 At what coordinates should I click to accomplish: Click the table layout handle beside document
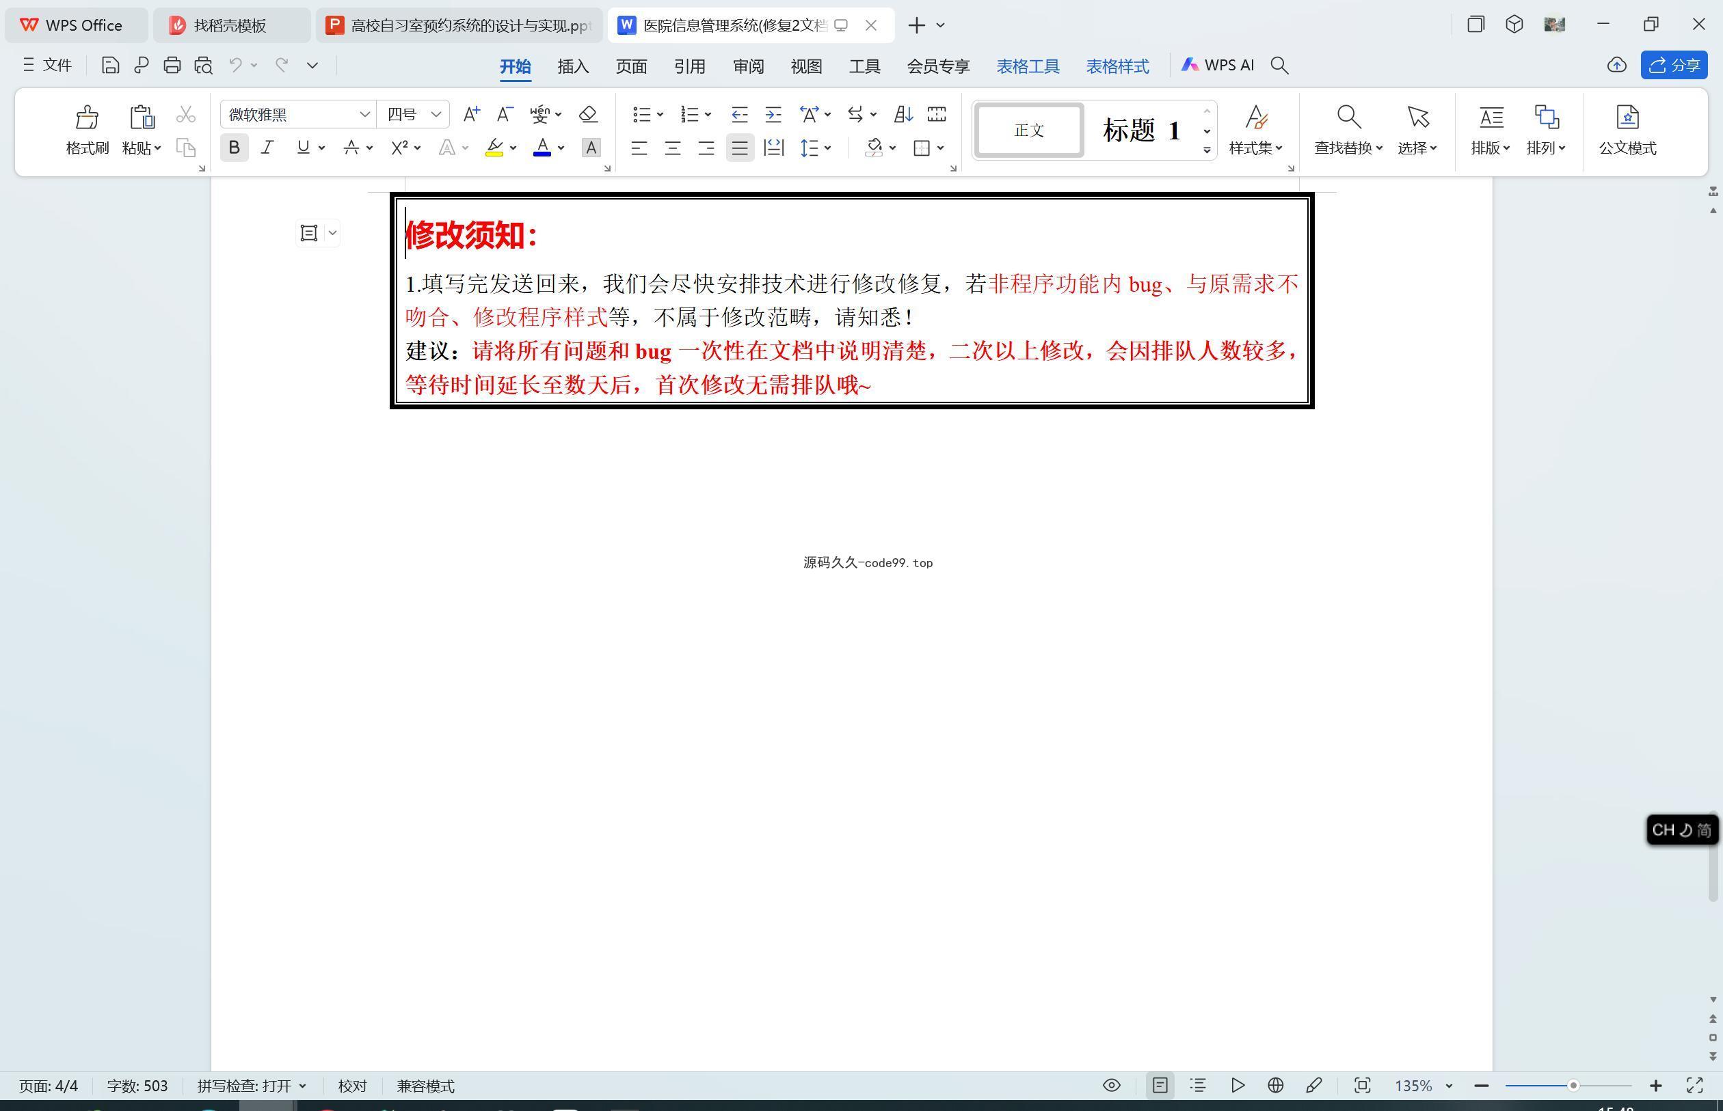tap(309, 233)
